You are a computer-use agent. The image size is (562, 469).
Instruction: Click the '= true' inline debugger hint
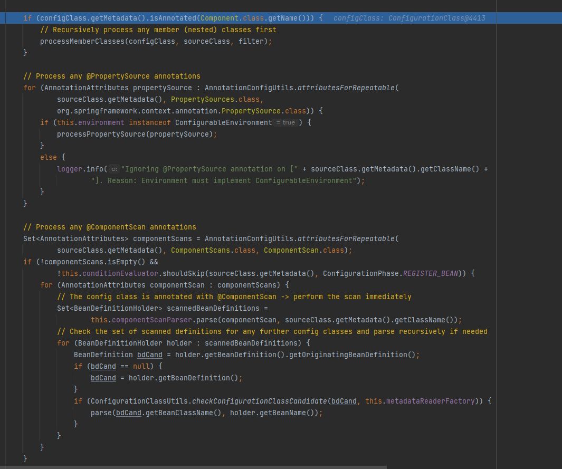285,122
